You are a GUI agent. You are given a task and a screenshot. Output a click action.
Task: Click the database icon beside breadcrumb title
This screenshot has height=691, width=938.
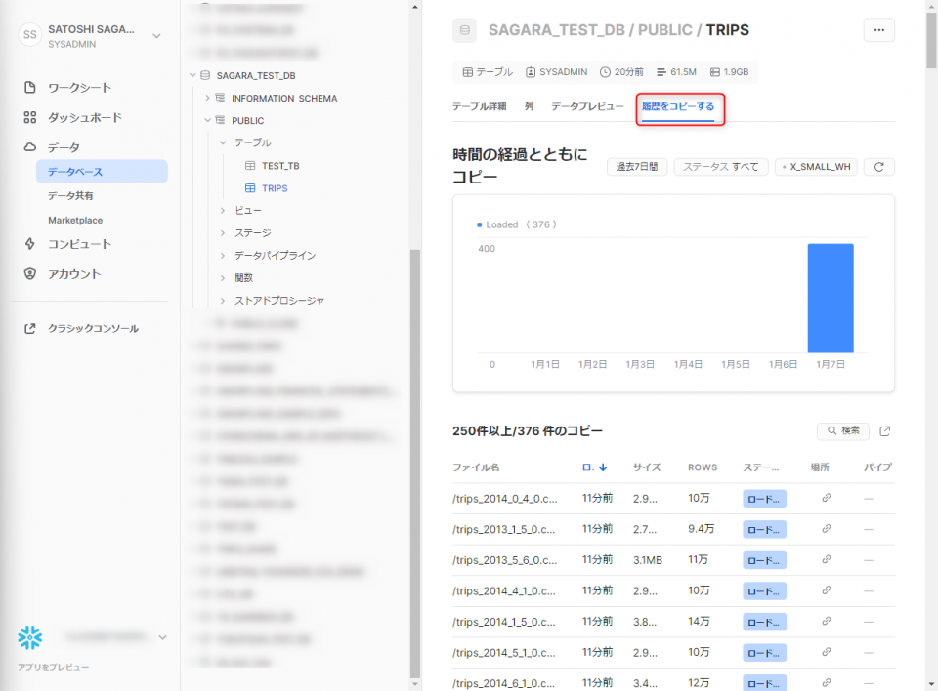coord(464,30)
